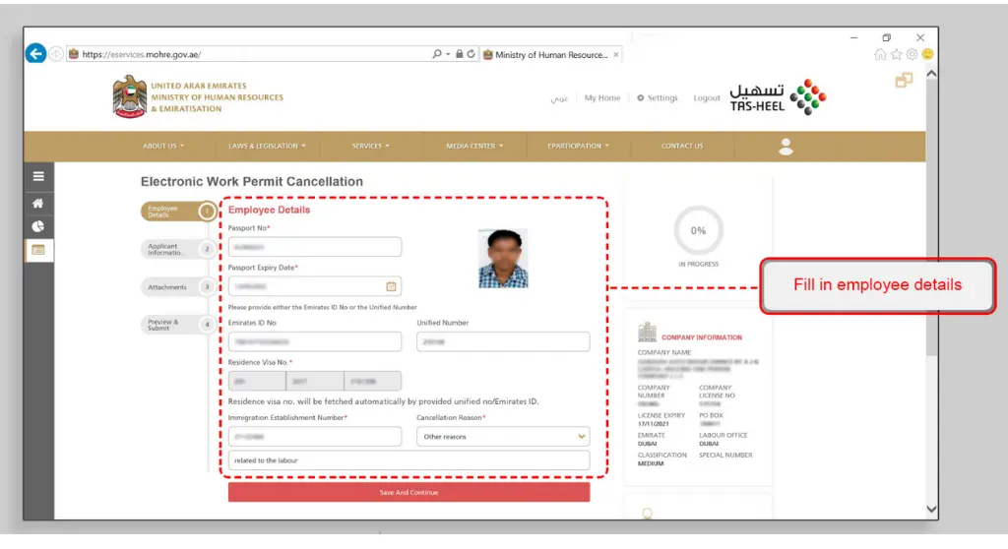Open the Cancellation Reason dropdown
The image size is (1008, 549).
click(x=503, y=437)
